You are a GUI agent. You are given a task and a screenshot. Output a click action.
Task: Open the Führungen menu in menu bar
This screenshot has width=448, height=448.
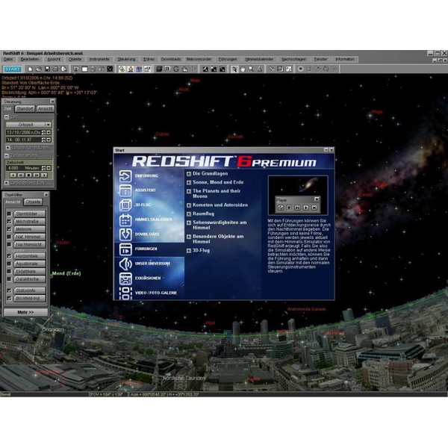228,59
